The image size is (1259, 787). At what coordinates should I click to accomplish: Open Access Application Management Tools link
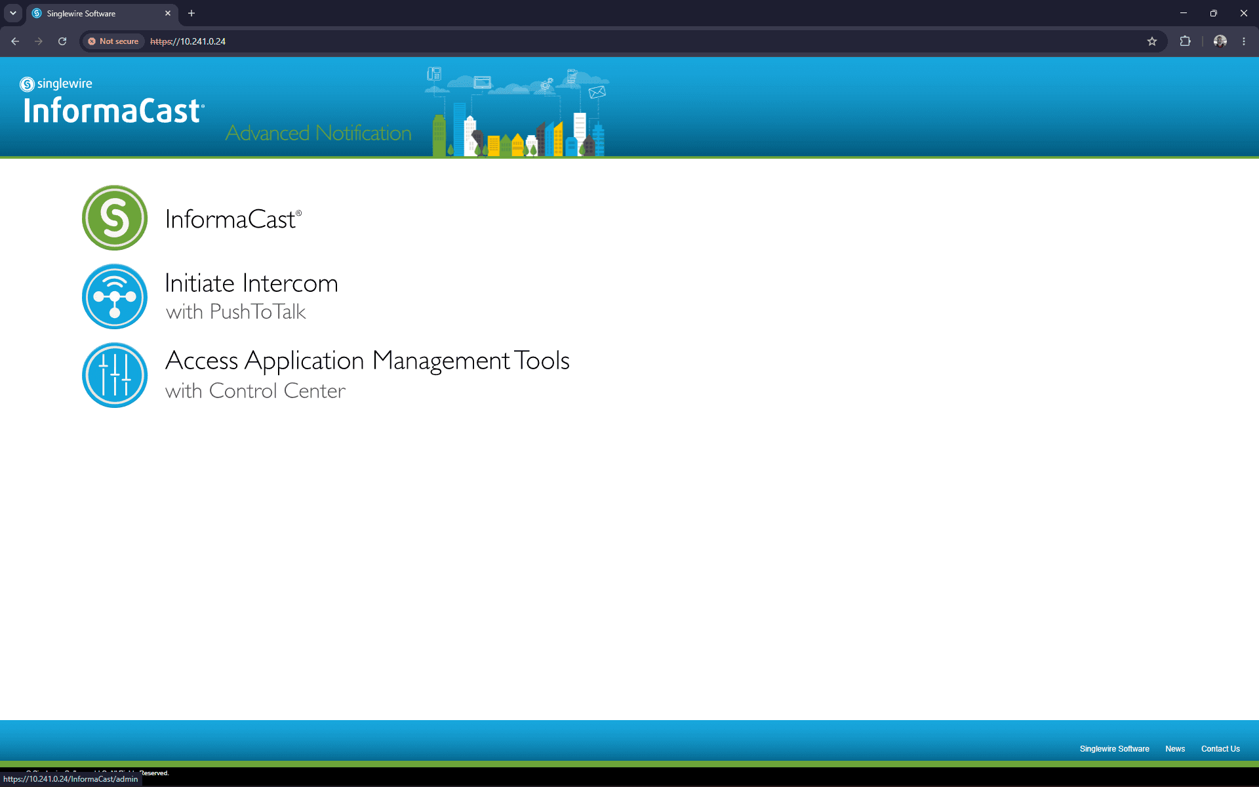pos(367,361)
